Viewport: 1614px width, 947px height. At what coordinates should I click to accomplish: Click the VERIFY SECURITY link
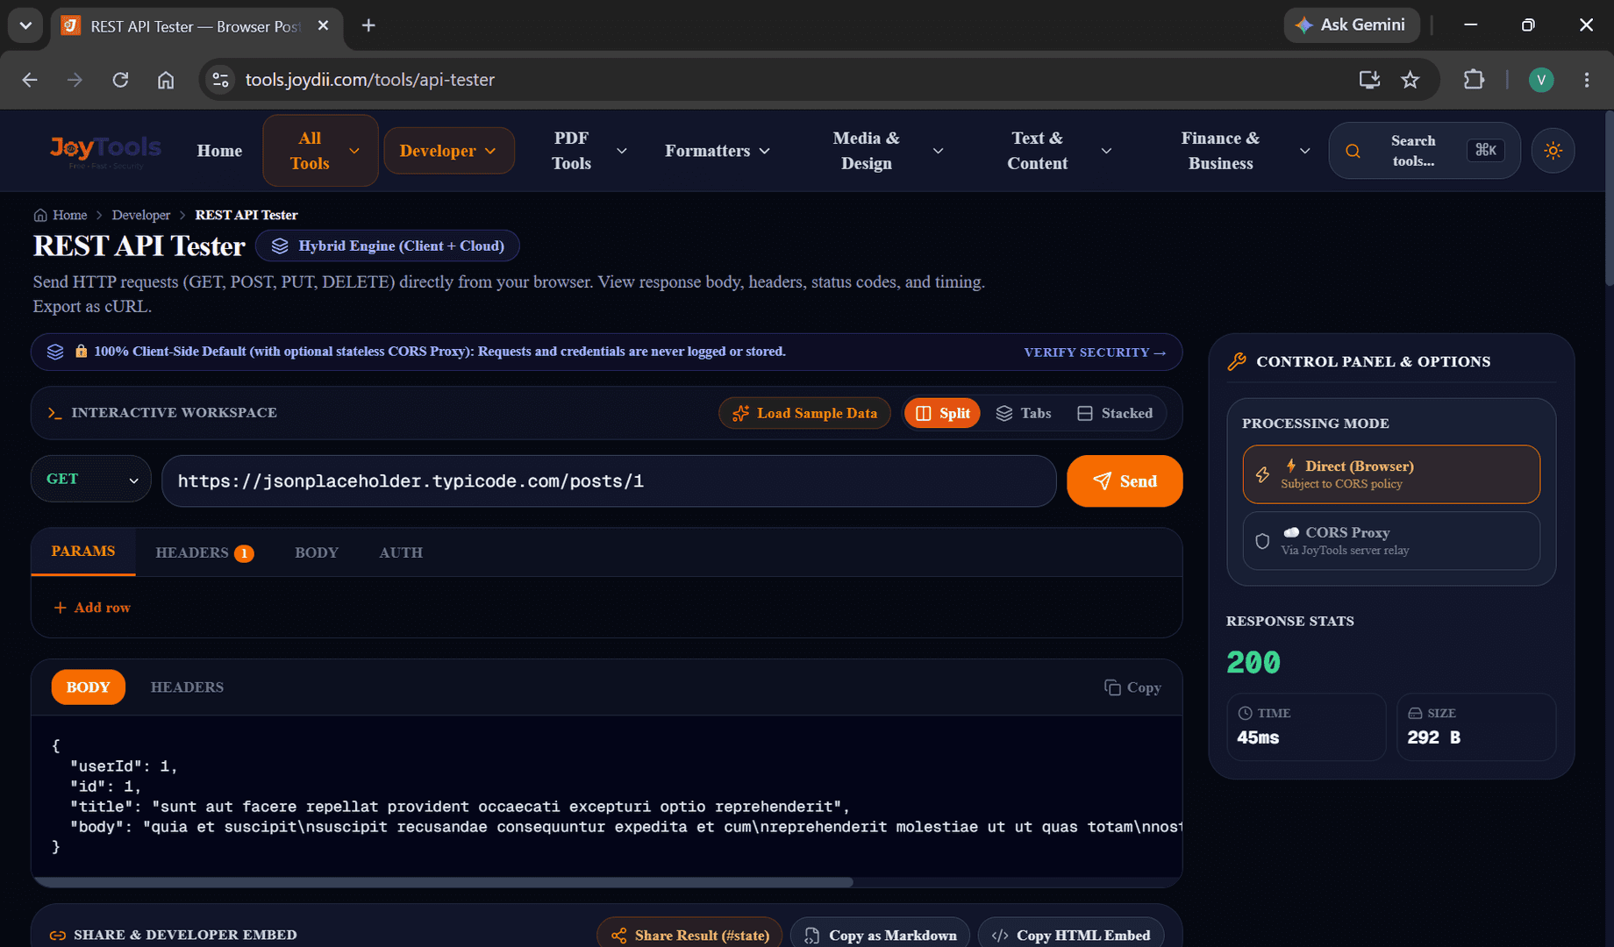click(x=1095, y=352)
